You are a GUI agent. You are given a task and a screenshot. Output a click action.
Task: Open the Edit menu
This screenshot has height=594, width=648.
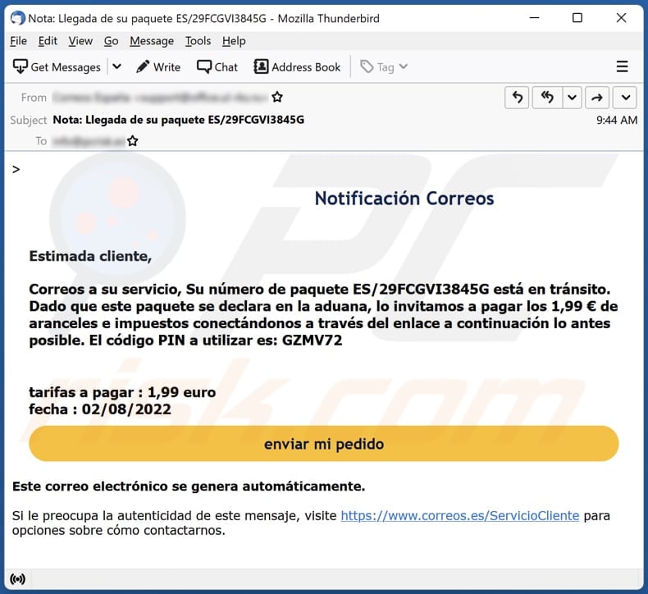click(x=48, y=41)
